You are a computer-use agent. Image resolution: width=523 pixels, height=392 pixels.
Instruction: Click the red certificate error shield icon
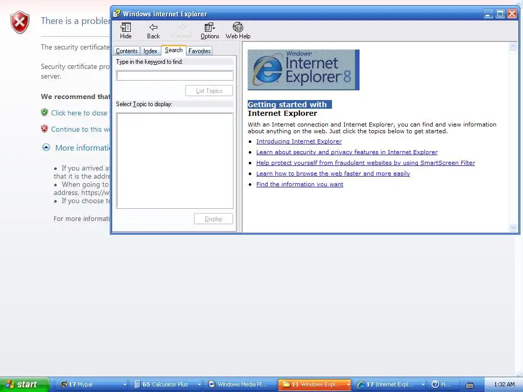pyautogui.click(x=20, y=22)
